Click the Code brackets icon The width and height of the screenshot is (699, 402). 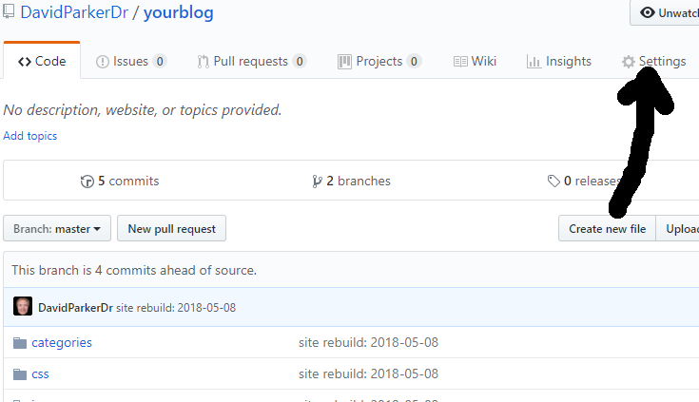25,62
